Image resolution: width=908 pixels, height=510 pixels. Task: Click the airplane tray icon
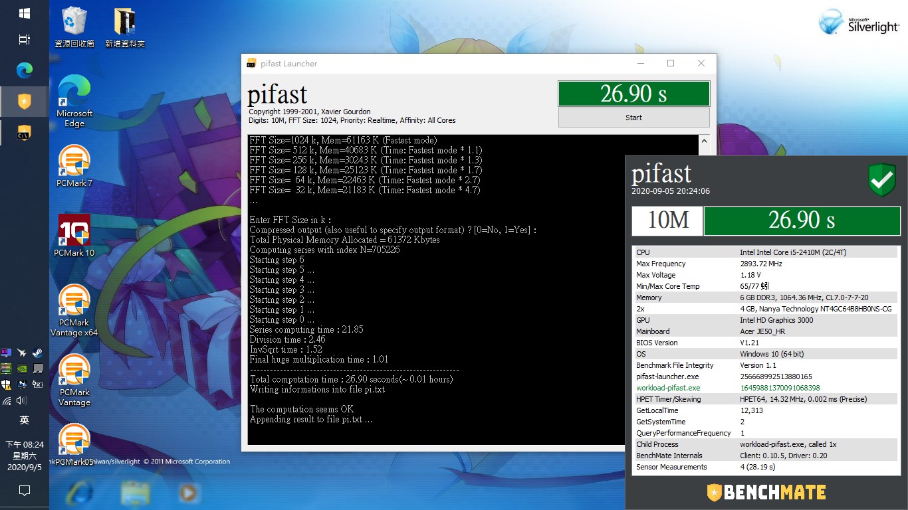coord(22,353)
